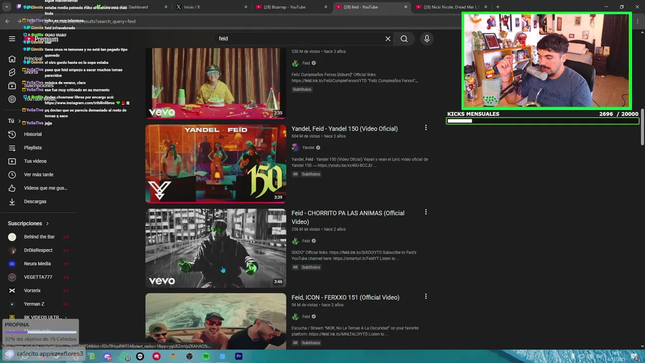Open the YouTube hamburger guide menu
The image size is (645, 363).
[x=12, y=38]
